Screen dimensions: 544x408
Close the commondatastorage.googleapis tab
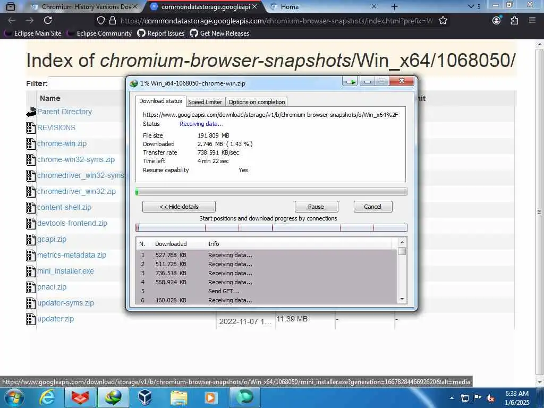pos(254,6)
